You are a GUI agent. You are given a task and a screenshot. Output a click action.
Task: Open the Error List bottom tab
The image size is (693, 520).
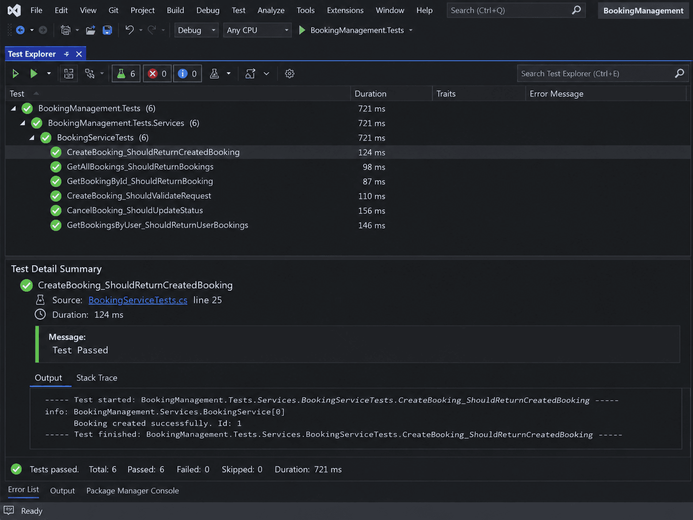(x=23, y=489)
